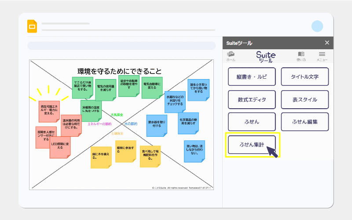
Task: Select the 表スタイル button
Action: point(304,99)
